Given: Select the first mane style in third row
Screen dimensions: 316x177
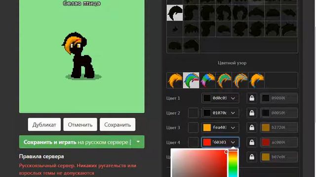Looking at the screenshot, I should 175,45.
